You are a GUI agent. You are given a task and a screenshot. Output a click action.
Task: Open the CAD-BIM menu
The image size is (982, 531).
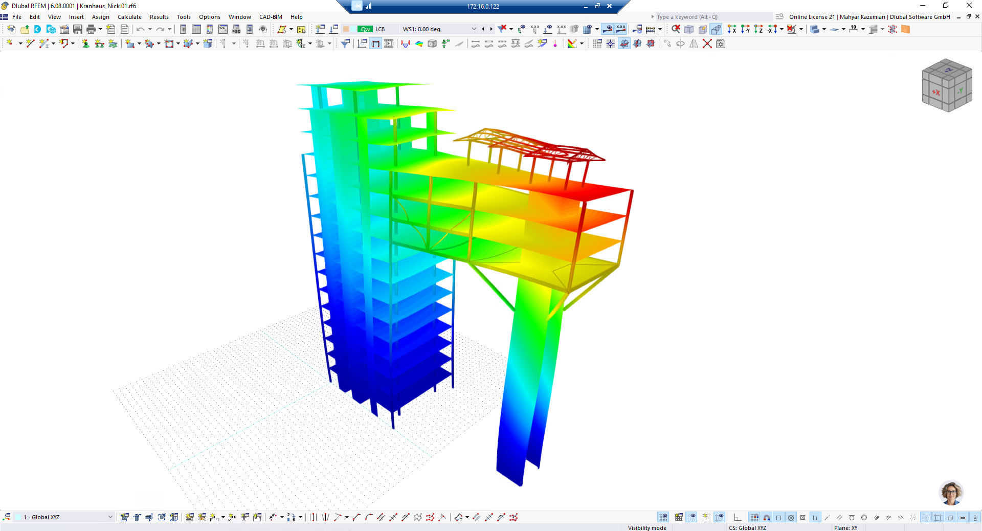[270, 17]
